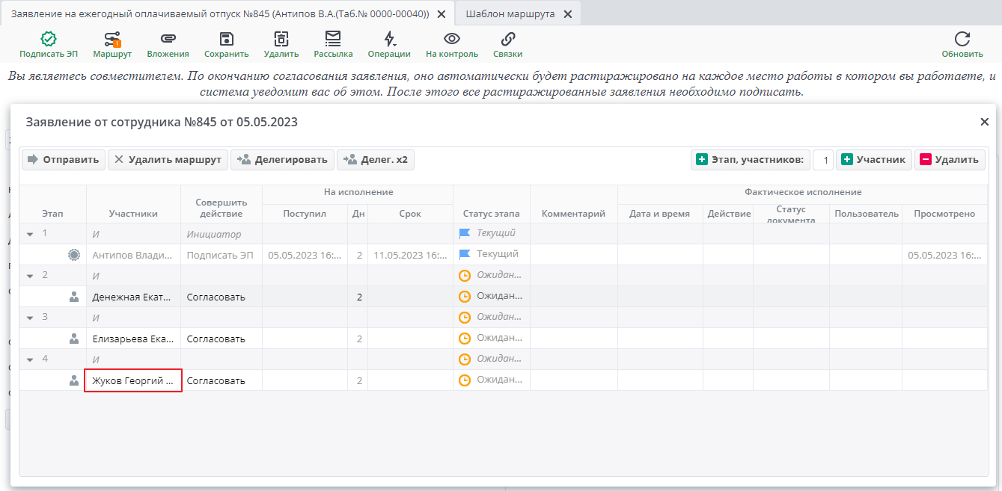The width and height of the screenshot is (1002, 491).
Task: Collapse stage 2 row arrow
Action: tap(30, 276)
